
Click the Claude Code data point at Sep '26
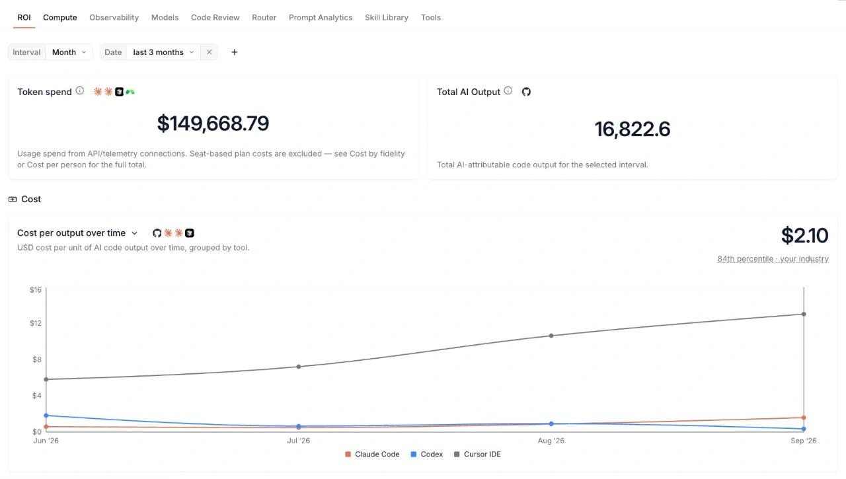click(x=804, y=418)
